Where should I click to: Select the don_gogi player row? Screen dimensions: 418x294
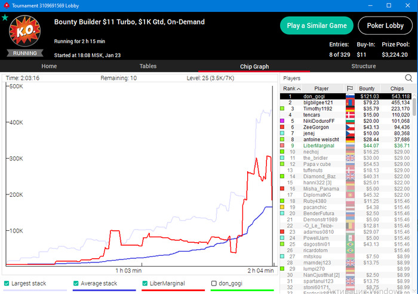point(346,97)
